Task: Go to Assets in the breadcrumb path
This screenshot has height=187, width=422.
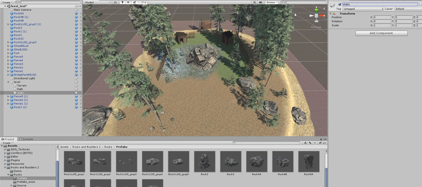Action: pyautogui.click(x=64, y=147)
